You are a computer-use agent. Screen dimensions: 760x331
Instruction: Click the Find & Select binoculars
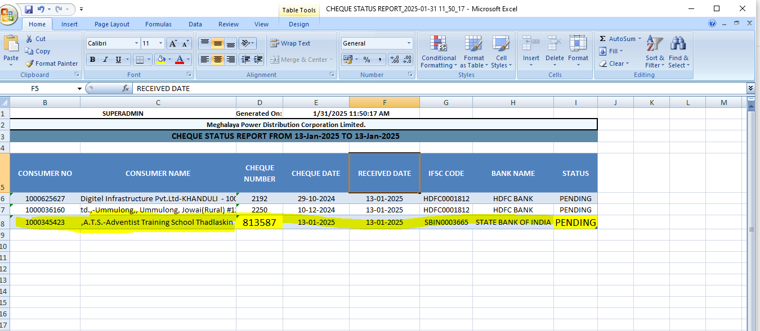677,44
